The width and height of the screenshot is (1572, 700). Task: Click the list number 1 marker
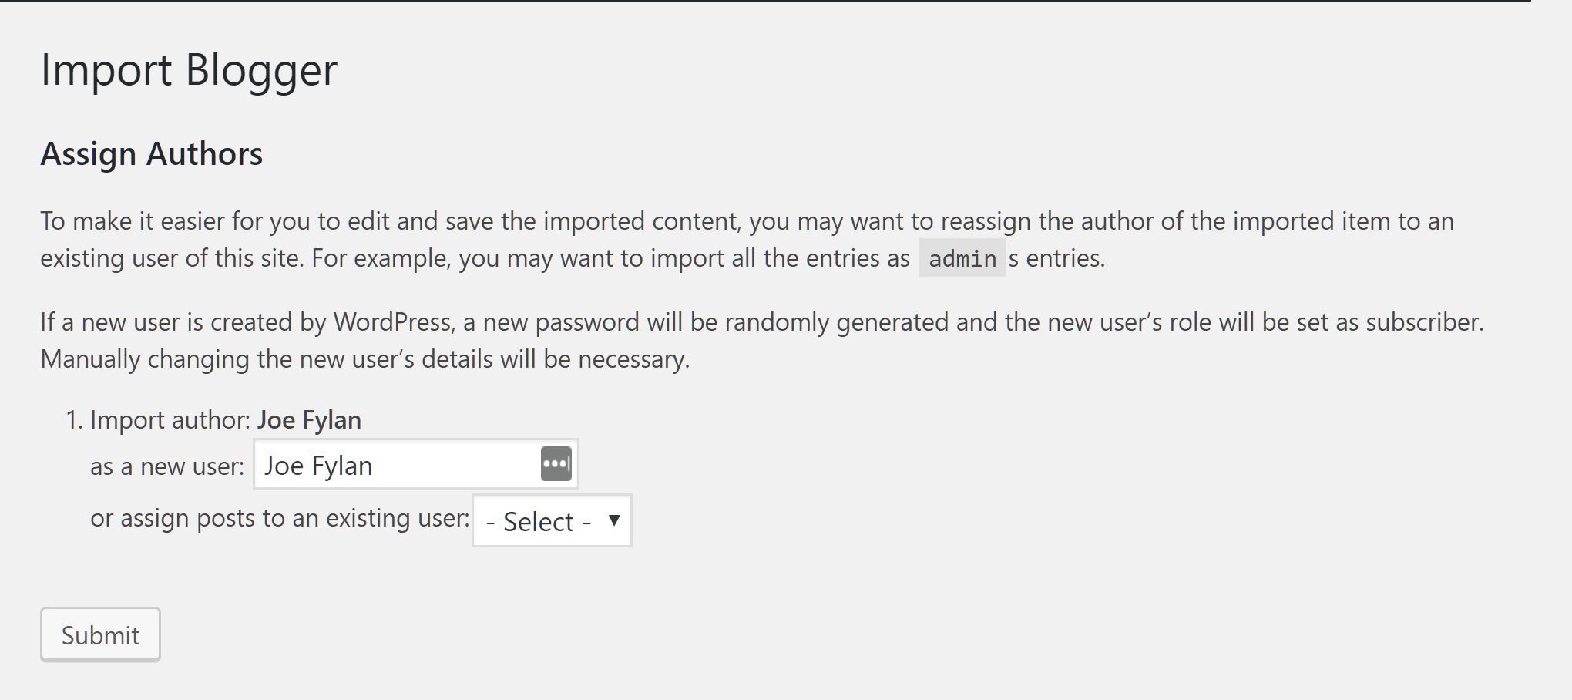click(74, 420)
